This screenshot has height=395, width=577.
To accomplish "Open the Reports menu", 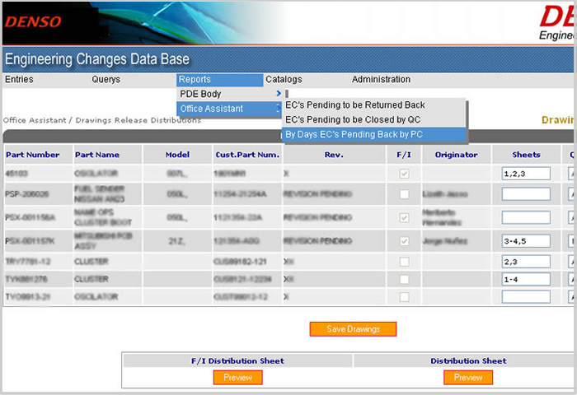I will [195, 80].
